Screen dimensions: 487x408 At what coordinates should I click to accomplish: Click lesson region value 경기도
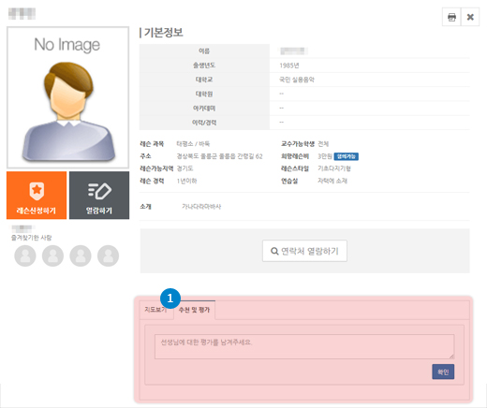[184, 168]
